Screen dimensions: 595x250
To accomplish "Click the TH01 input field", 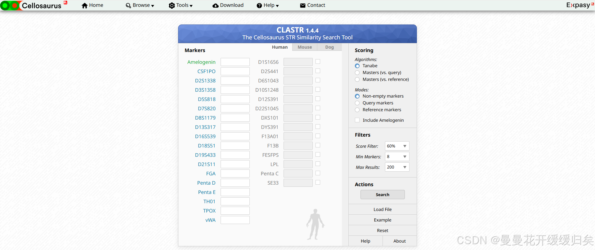I will pyautogui.click(x=235, y=201).
